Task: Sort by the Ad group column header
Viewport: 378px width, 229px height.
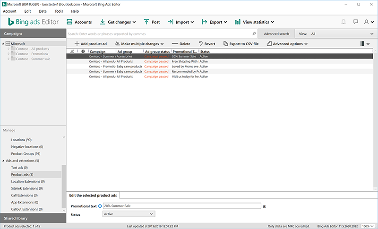Action: tap(125, 51)
